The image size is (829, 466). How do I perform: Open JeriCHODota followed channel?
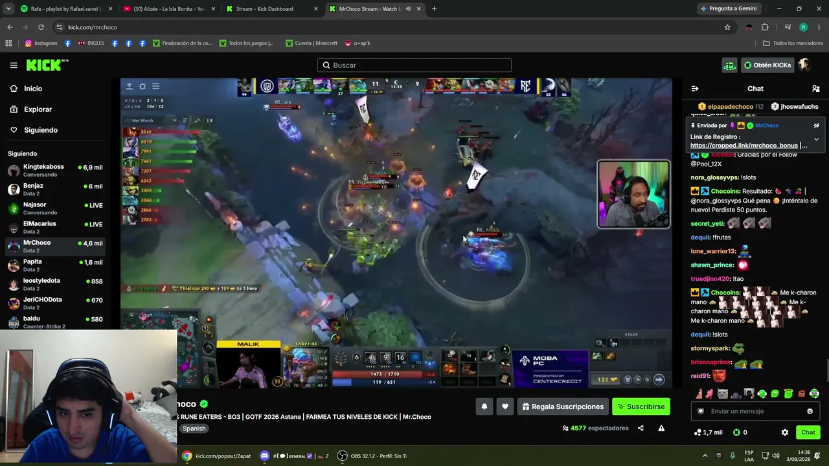55,303
